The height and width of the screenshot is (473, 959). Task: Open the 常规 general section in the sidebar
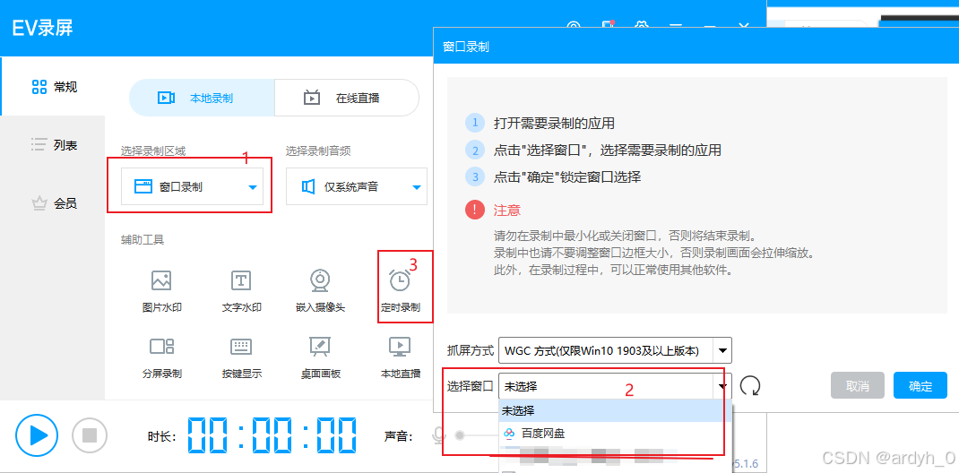tap(54, 87)
